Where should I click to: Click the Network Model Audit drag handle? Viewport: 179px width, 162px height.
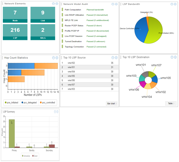pyautogui.click(x=62, y=4)
